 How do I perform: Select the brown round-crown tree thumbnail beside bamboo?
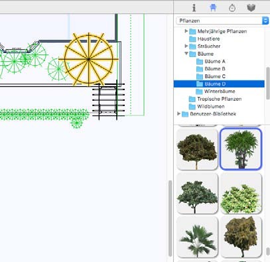point(197,149)
